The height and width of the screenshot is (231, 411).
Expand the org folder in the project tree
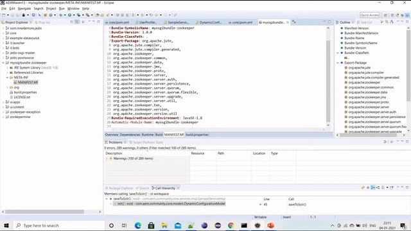tap(7, 87)
